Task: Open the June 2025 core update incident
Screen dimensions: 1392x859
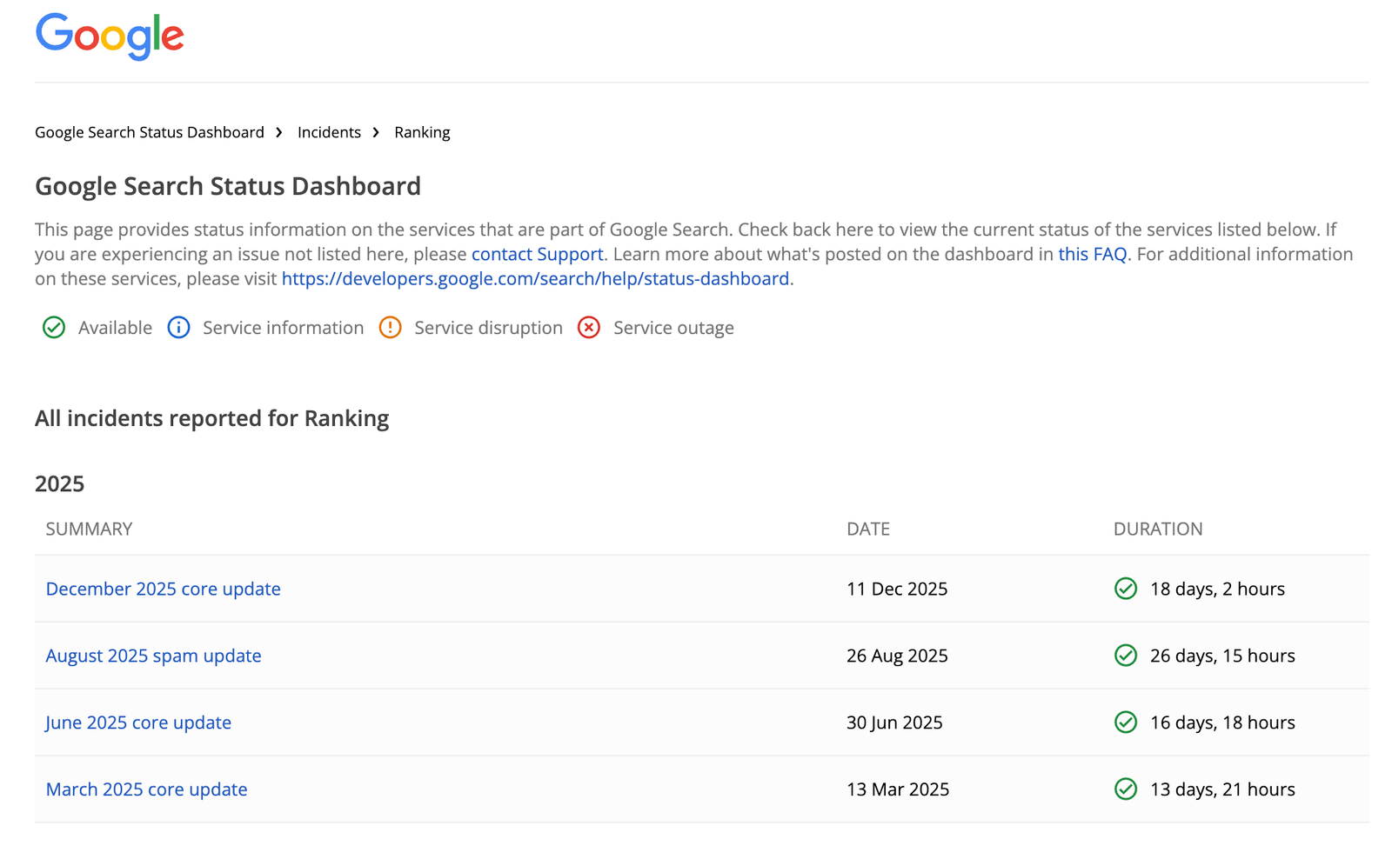Action: click(x=137, y=722)
